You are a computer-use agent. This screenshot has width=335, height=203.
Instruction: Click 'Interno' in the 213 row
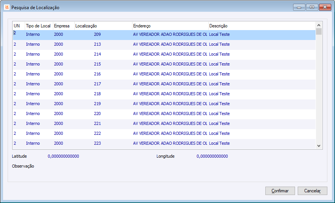pyautogui.click(x=33, y=44)
